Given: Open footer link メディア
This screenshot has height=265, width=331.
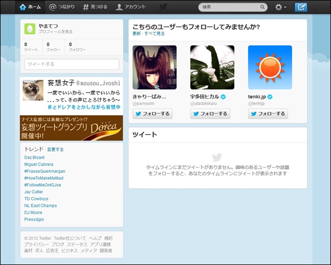Looking at the screenshot, I should 89,251.
